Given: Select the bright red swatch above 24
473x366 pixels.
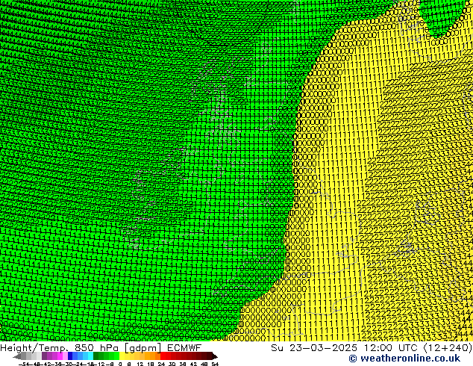Looking at the screenshot, I should coord(163,356).
